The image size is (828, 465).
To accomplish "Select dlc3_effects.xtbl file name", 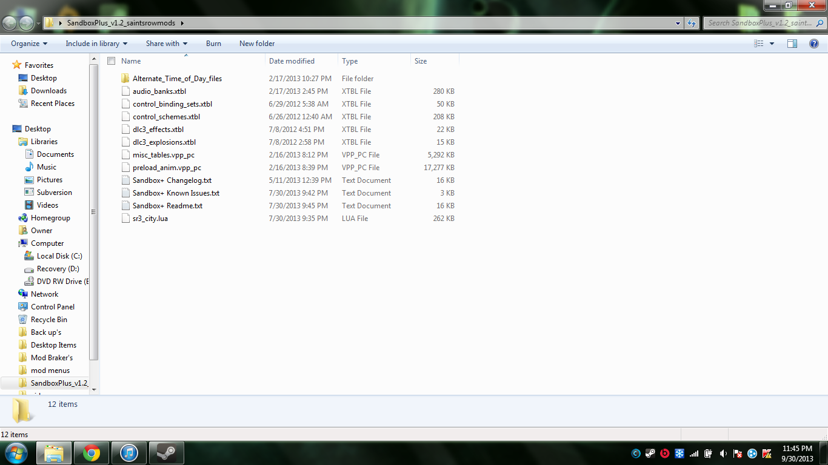I will (x=158, y=130).
